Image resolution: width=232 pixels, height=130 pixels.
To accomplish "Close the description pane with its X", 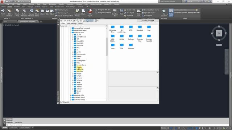I will [x=157, y=88].
